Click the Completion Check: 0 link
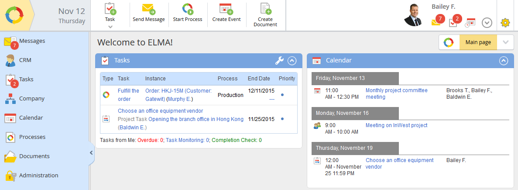518x190 pixels. click(x=237, y=140)
